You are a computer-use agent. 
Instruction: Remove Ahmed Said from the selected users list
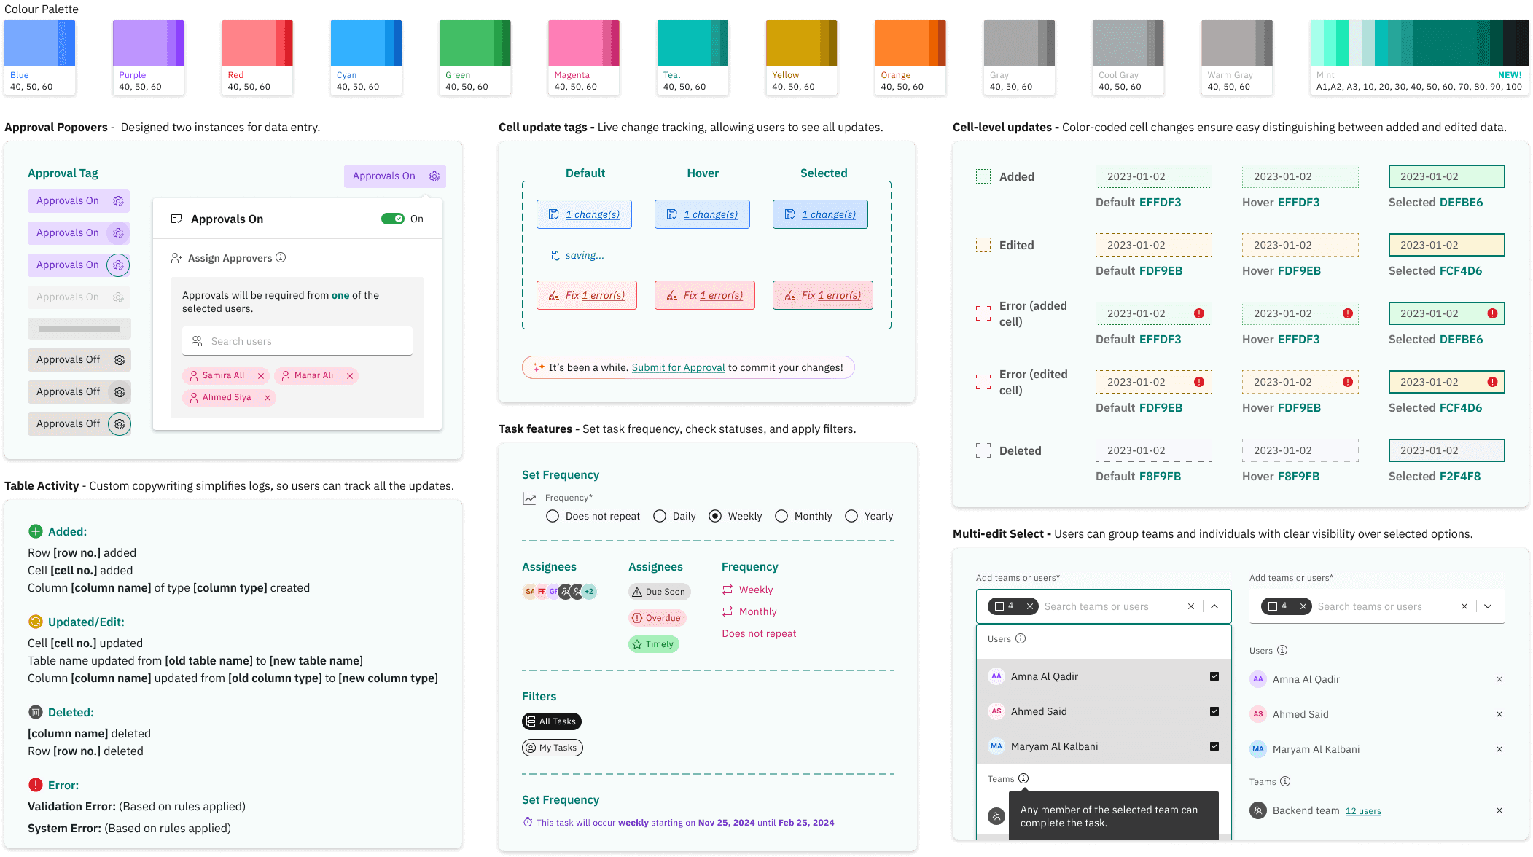pyautogui.click(x=1499, y=714)
